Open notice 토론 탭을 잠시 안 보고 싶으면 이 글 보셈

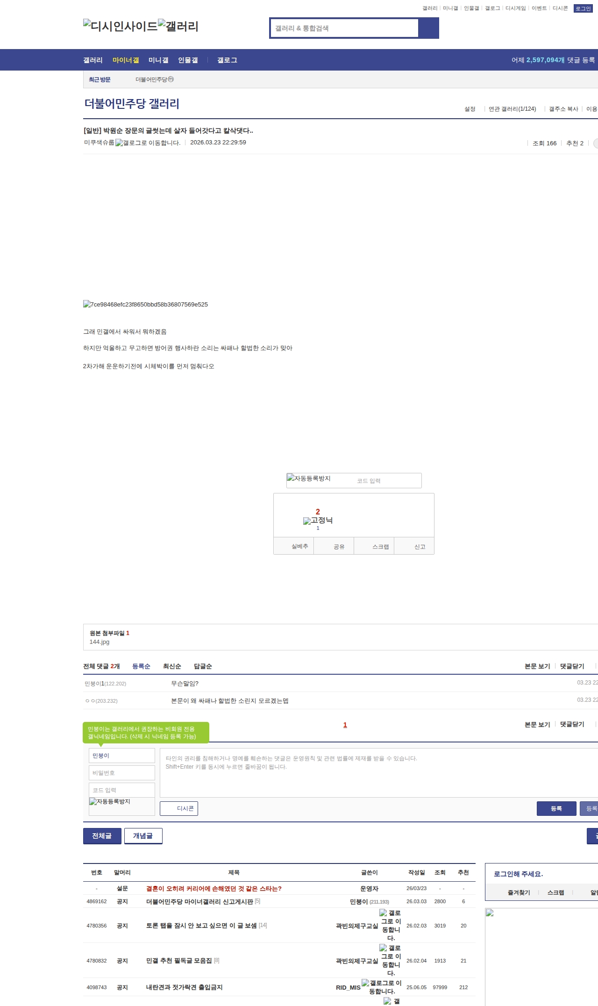201,925
